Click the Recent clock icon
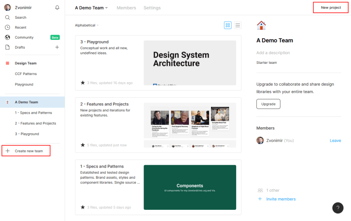 click(8, 27)
